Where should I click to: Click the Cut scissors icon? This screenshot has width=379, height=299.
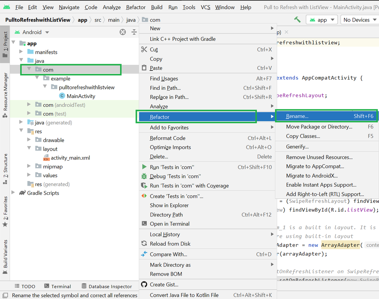click(144, 49)
